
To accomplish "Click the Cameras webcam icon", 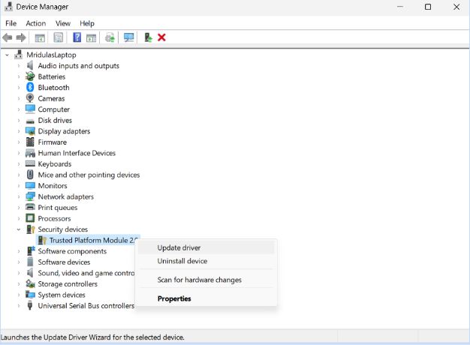I will (x=30, y=98).
